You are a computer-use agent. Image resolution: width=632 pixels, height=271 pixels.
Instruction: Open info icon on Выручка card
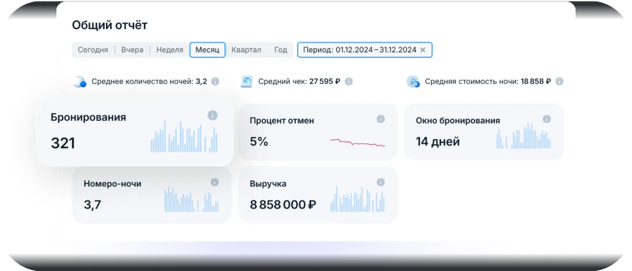coord(381,182)
